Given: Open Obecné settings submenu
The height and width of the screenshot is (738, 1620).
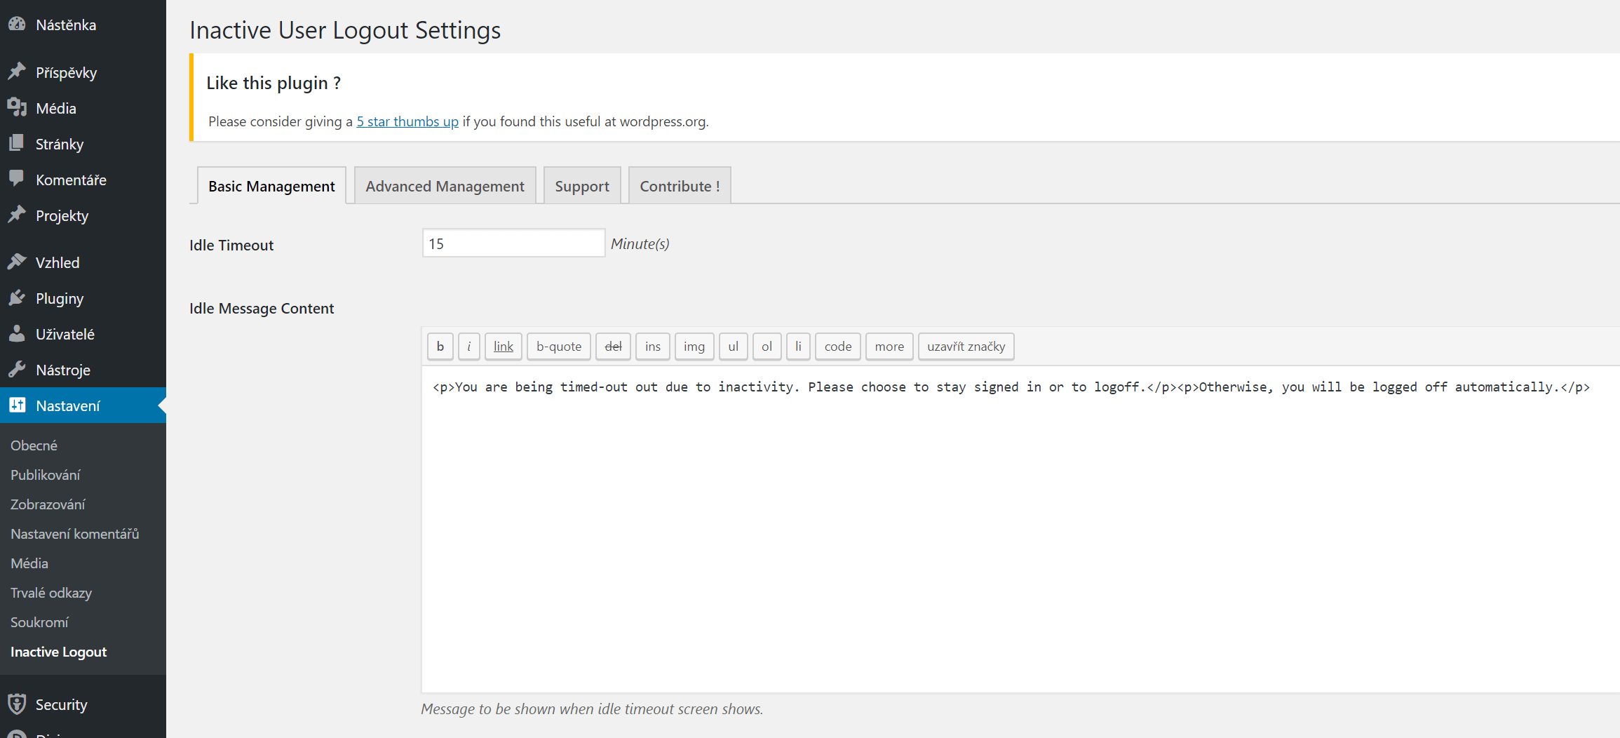Looking at the screenshot, I should click(34, 445).
